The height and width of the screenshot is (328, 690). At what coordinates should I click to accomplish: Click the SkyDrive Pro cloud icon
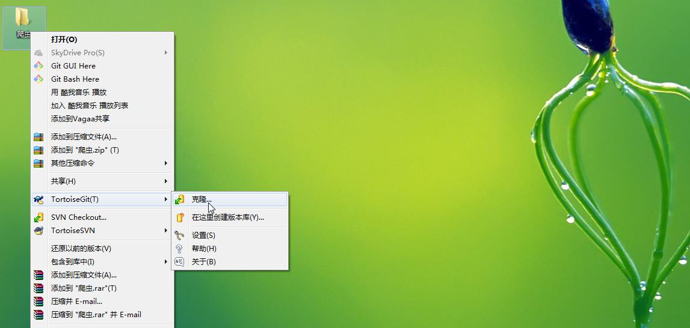(x=39, y=53)
